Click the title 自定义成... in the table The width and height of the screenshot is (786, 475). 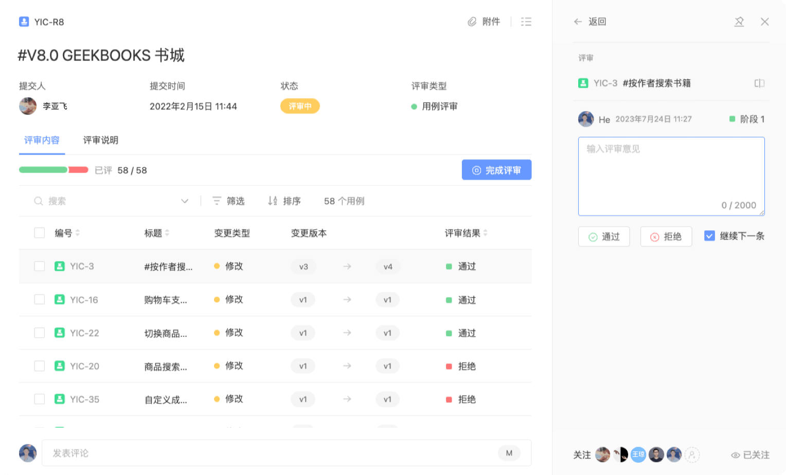tap(166, 399)
